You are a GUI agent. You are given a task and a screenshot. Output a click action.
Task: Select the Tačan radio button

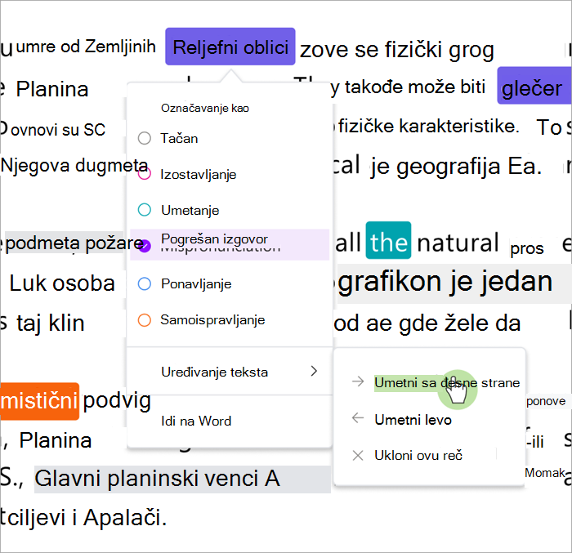(x=145, y=138)
